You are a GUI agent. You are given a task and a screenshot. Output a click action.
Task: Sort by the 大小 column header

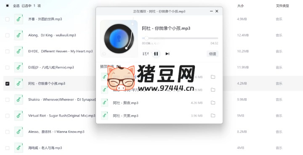coord(240,6)
